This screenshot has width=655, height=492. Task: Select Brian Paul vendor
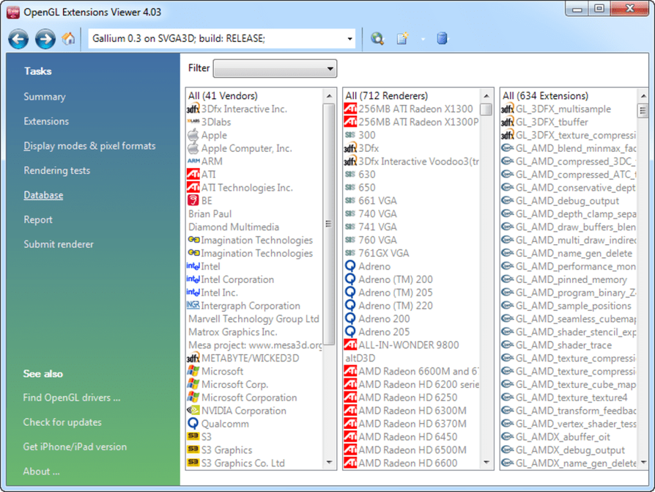click(210, 214)
